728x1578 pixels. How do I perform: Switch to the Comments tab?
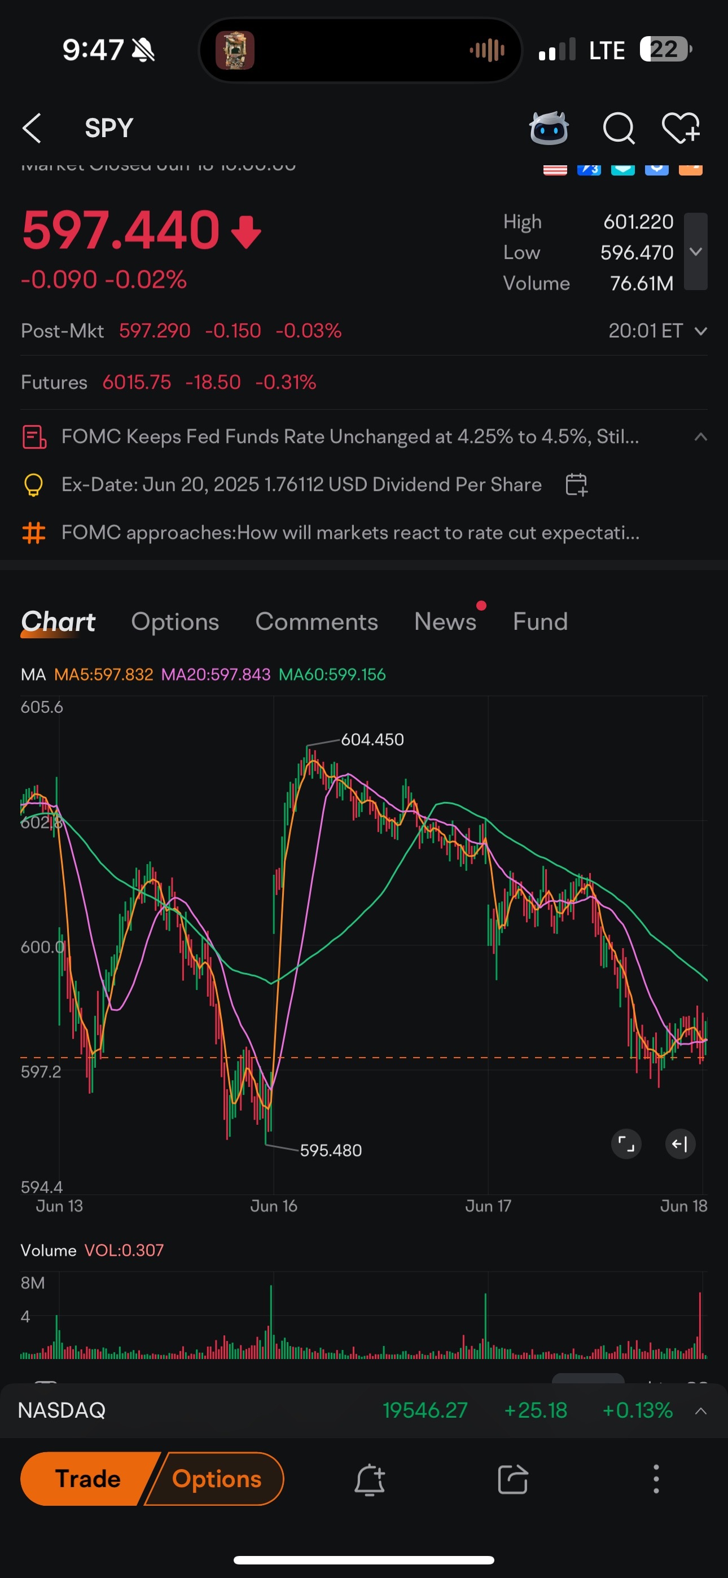click(x=317, y=622)
